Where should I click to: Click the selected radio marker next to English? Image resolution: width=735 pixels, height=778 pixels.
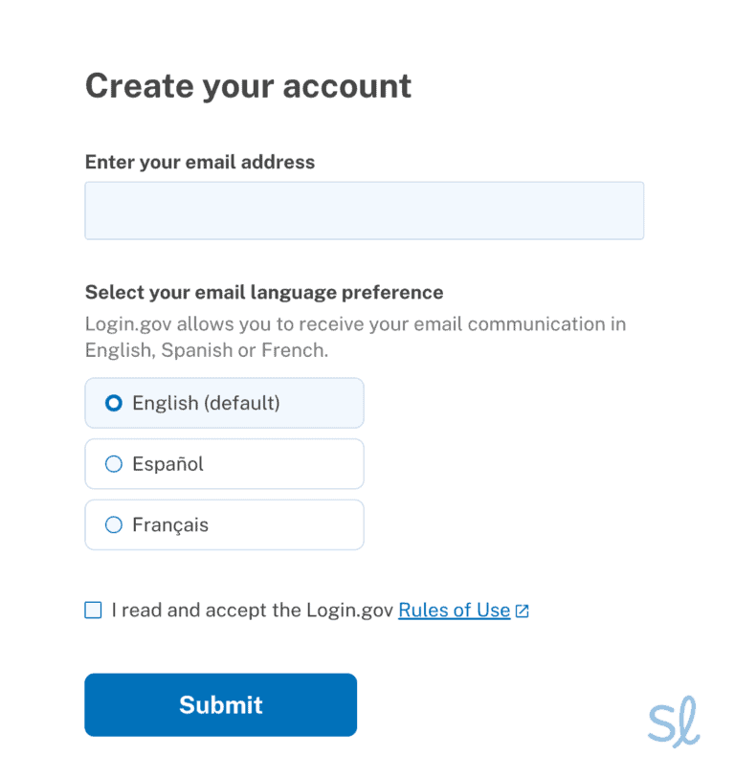click(113, 403)
